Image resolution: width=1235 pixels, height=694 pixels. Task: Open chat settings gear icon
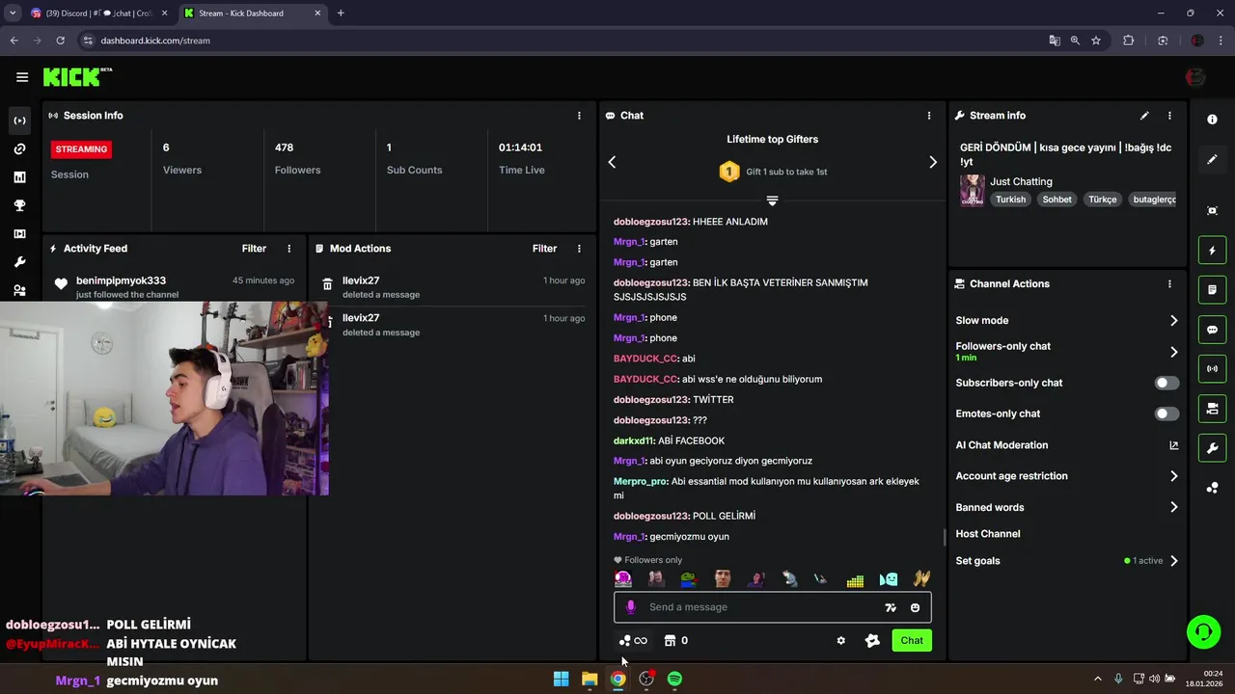pos(840,640)
